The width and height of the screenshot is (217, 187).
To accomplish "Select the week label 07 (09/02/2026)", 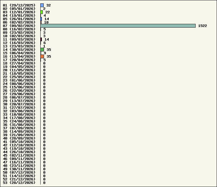I will pyautogui.click(x=19, y=26).
